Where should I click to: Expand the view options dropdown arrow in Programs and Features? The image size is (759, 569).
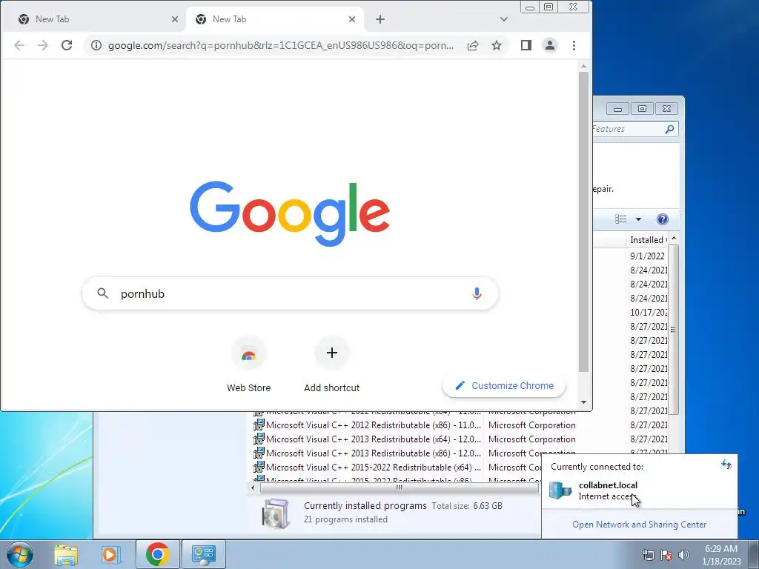(638, 219)
